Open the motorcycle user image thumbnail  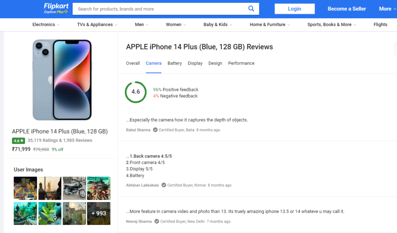coord(74,188)
